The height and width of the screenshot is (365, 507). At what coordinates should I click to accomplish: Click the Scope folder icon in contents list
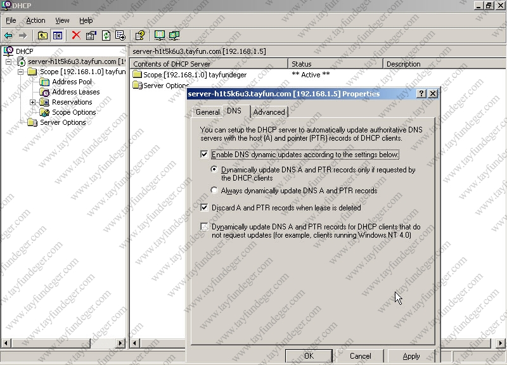(138, 75)
